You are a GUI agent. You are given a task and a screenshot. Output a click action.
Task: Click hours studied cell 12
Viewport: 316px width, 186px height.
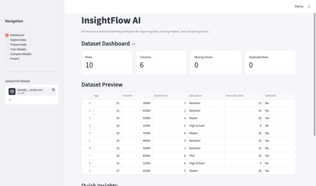244,103
